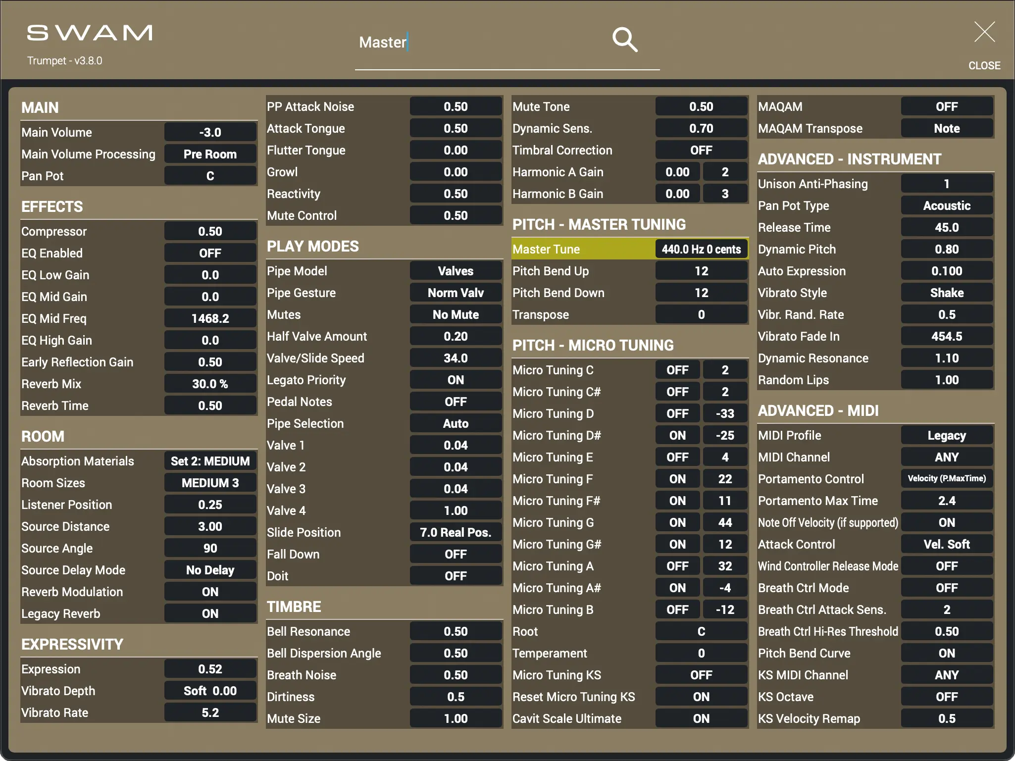Toggle Timbral Correction OFF value
This screenshot has width=1015, height=761.
[701, 151]
